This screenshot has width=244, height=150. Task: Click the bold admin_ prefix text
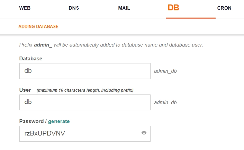(43, 45)
